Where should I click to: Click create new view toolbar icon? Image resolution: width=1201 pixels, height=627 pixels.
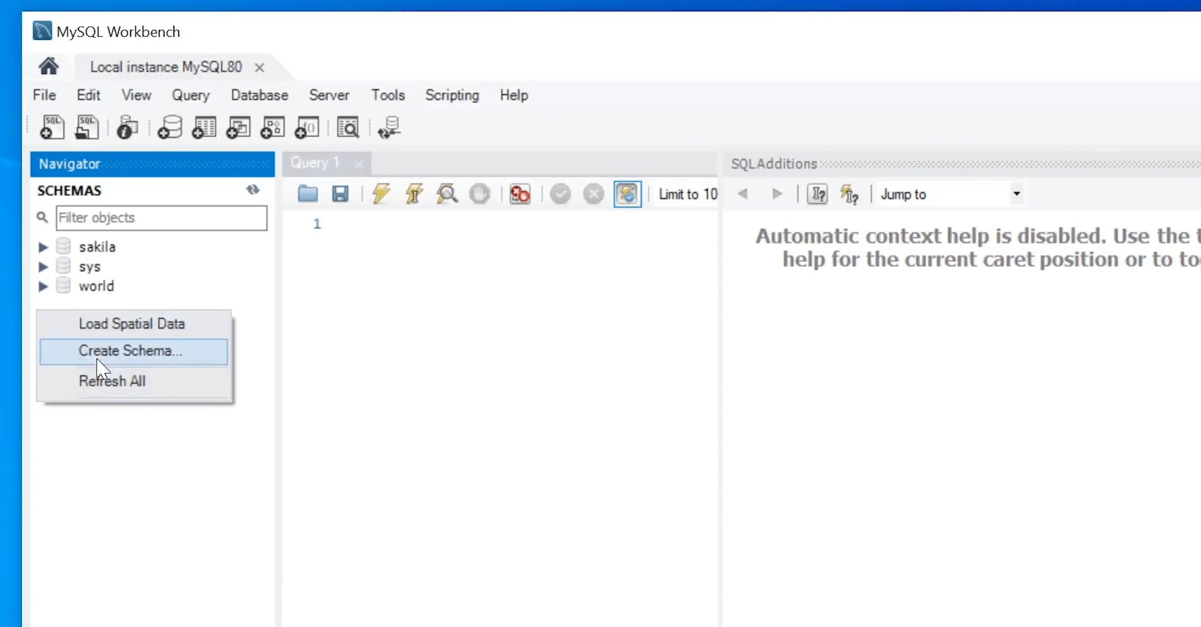tap(238, 128)
